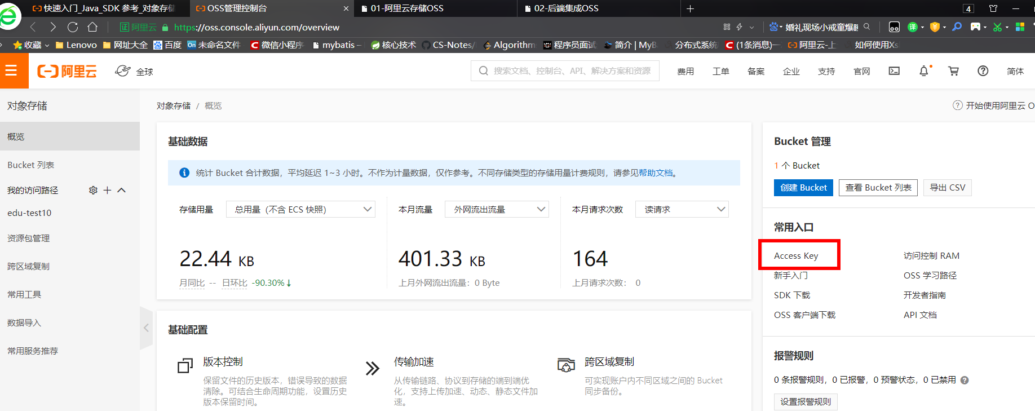This screenshot has height=411, width=1035.
Task: Switch to the 快速入门_Java_SDK tab
Action: [103, 8]
